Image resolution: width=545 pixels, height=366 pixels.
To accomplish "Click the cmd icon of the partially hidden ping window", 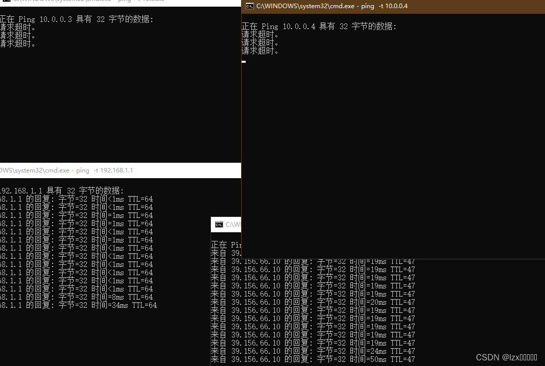I will tap(218, 224).
